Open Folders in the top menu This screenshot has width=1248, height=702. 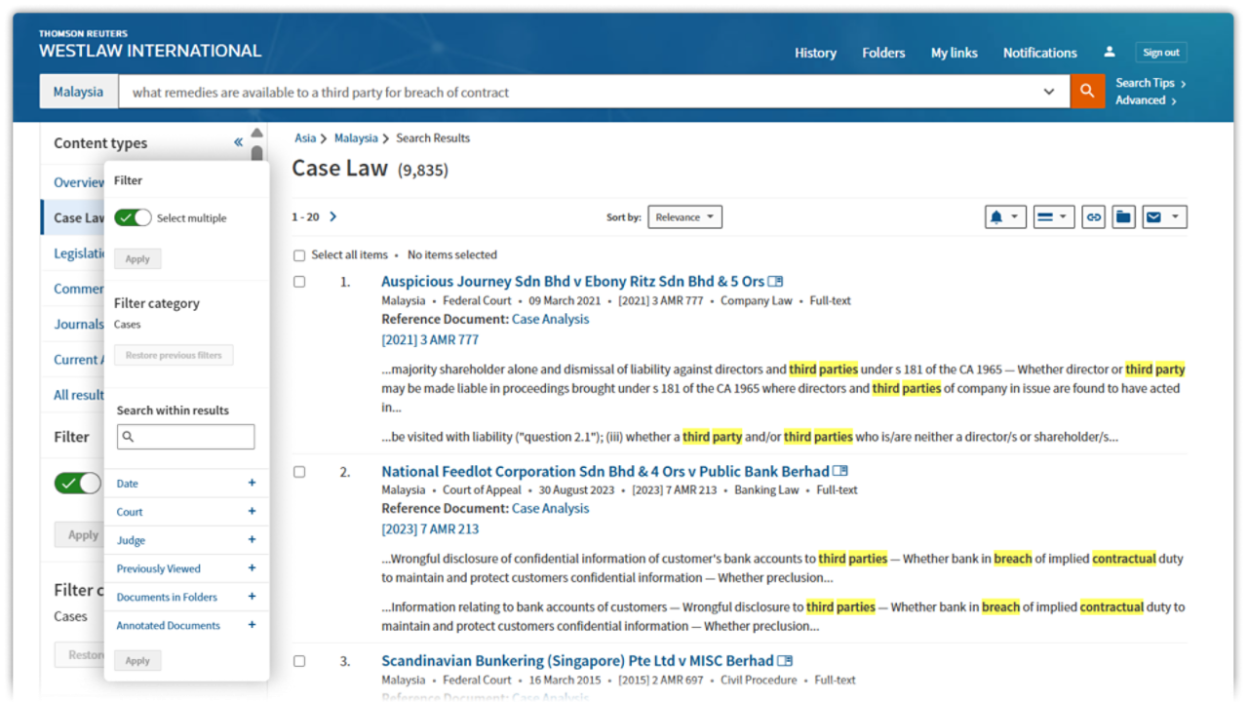(883, 53)
